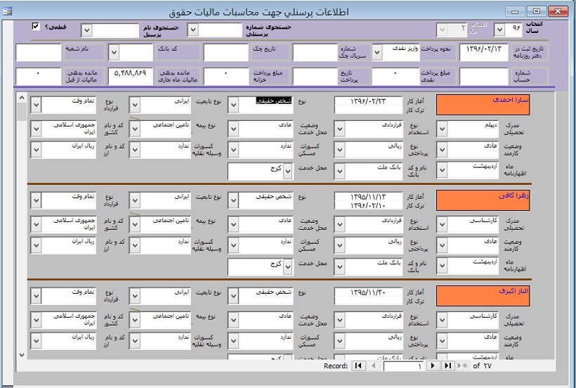This screenshot has height=388, width=576.
Task: Open the نحوه پرداخت dropdown (واریز نقدی)
Action: tap(377, 53)
